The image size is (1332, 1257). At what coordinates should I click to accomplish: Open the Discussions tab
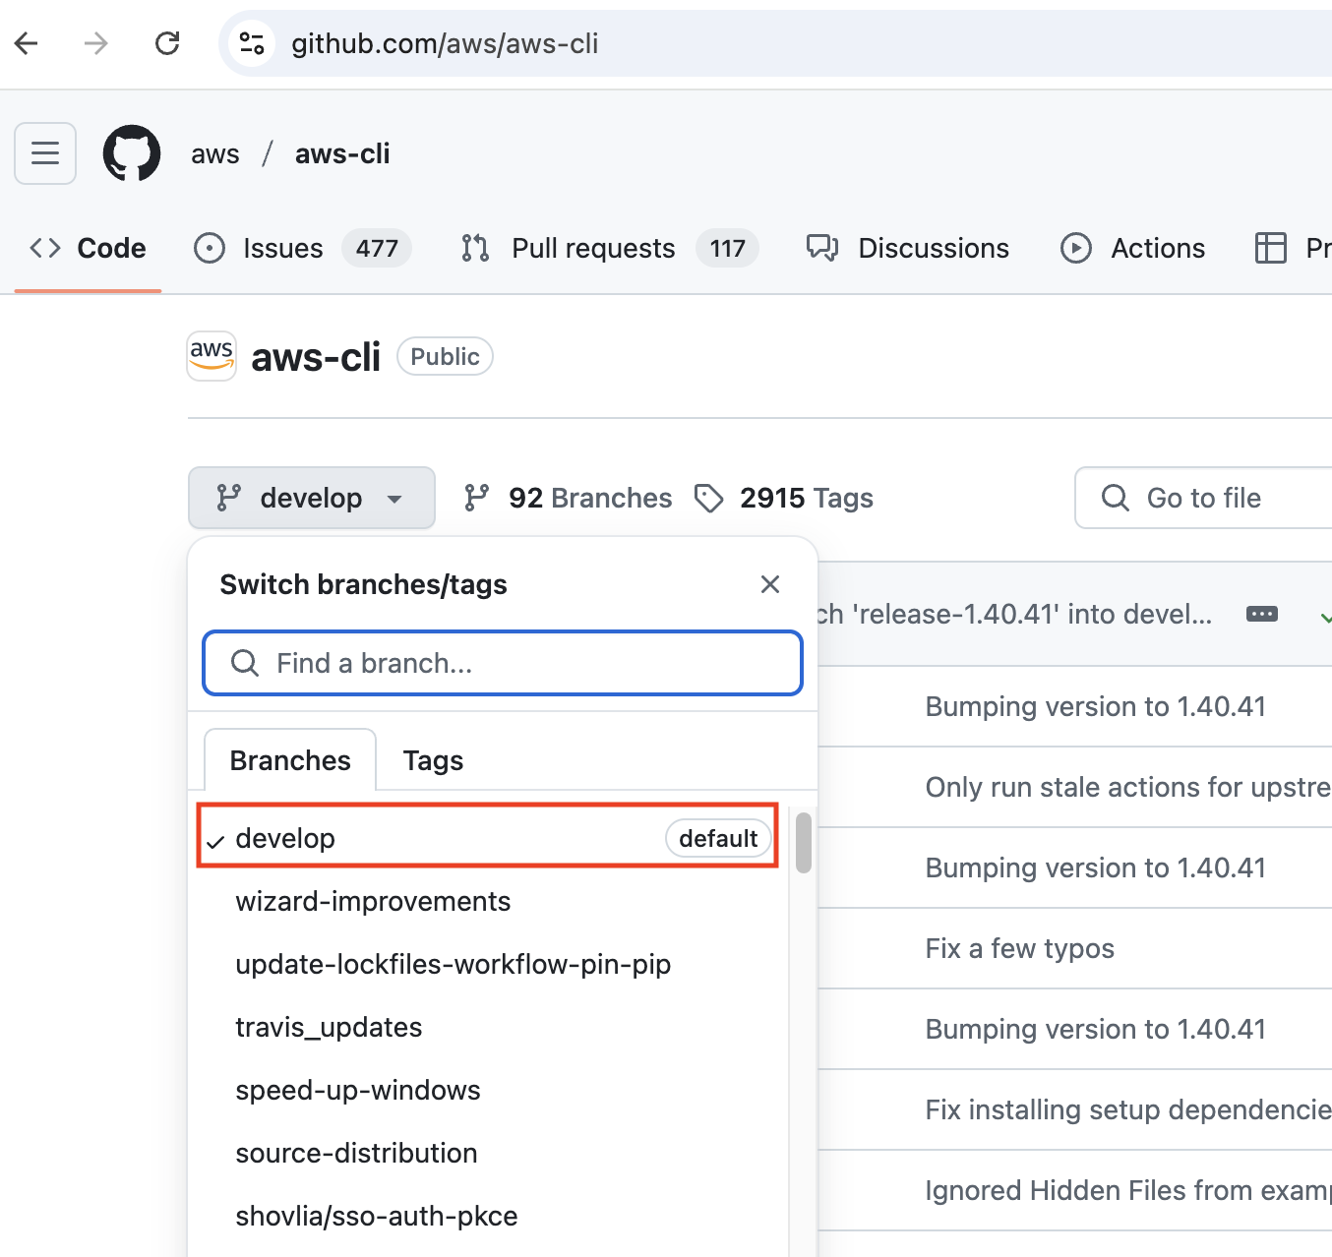pyautogui.click(x=908, y=248)
